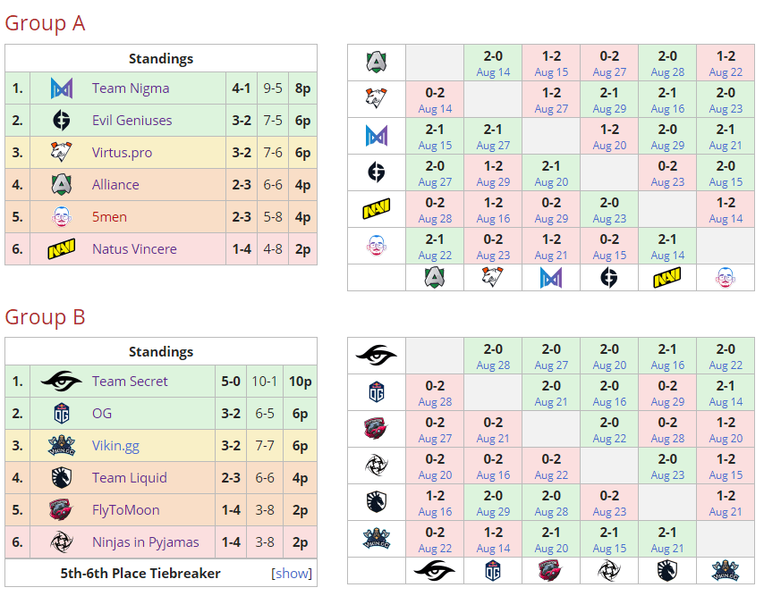Click Team Nigma logo in Group A standings
The width and height of the screenshot is (764, 596).
61,88
